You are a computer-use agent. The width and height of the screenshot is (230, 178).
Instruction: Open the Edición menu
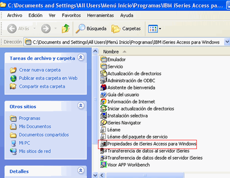click(x=35, y=15)
